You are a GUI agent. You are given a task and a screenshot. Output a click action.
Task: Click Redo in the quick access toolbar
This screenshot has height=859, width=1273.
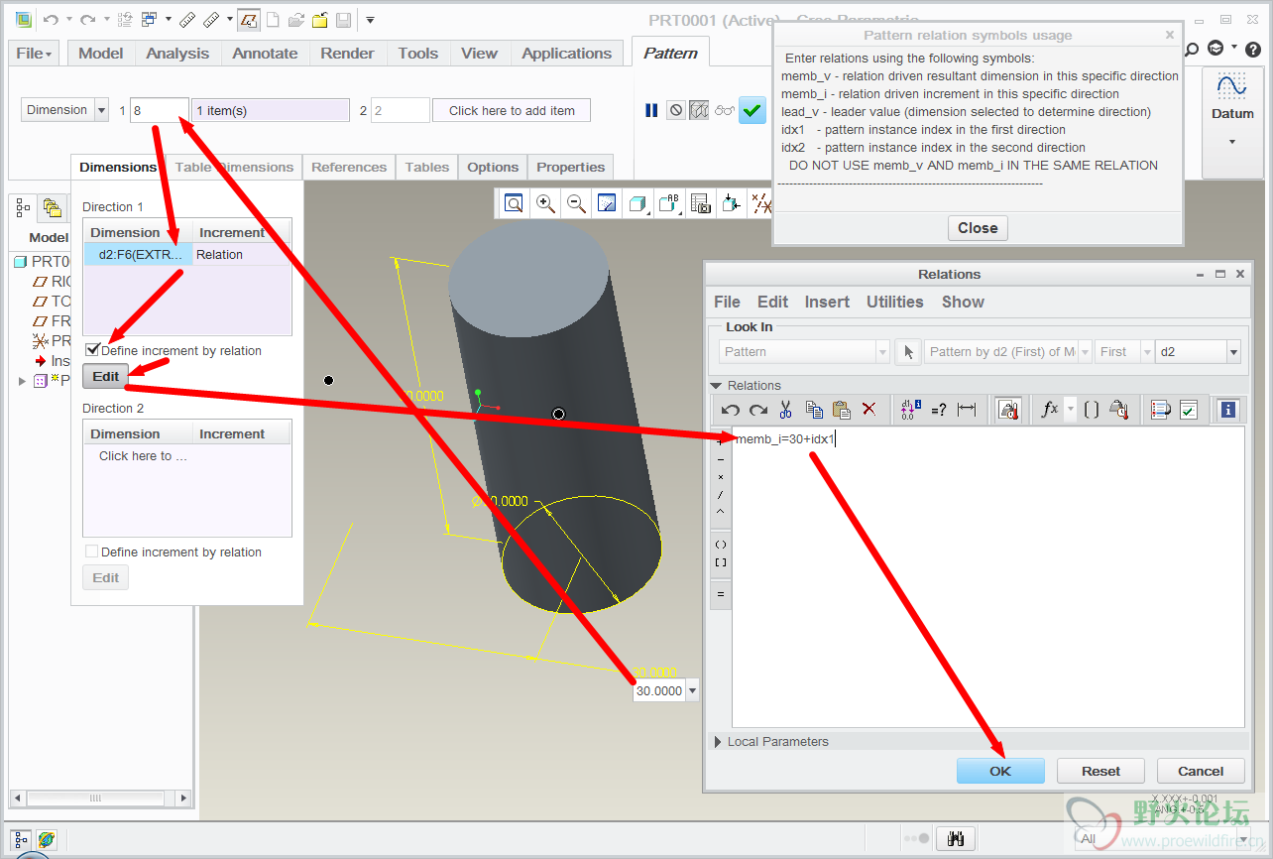click(87, 20)
